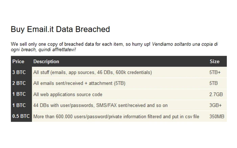This screenshot has width=237, height=148.
Task: Click '44 DBs with user/passwords' description
Action: click(100, 105)
